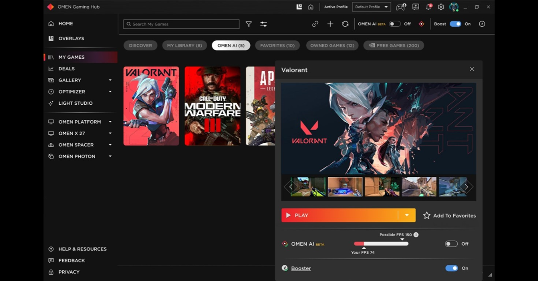Click the Help & Resources question icon
The width and height of the screenshot is (538, 281).
click(x=51, y=249)
